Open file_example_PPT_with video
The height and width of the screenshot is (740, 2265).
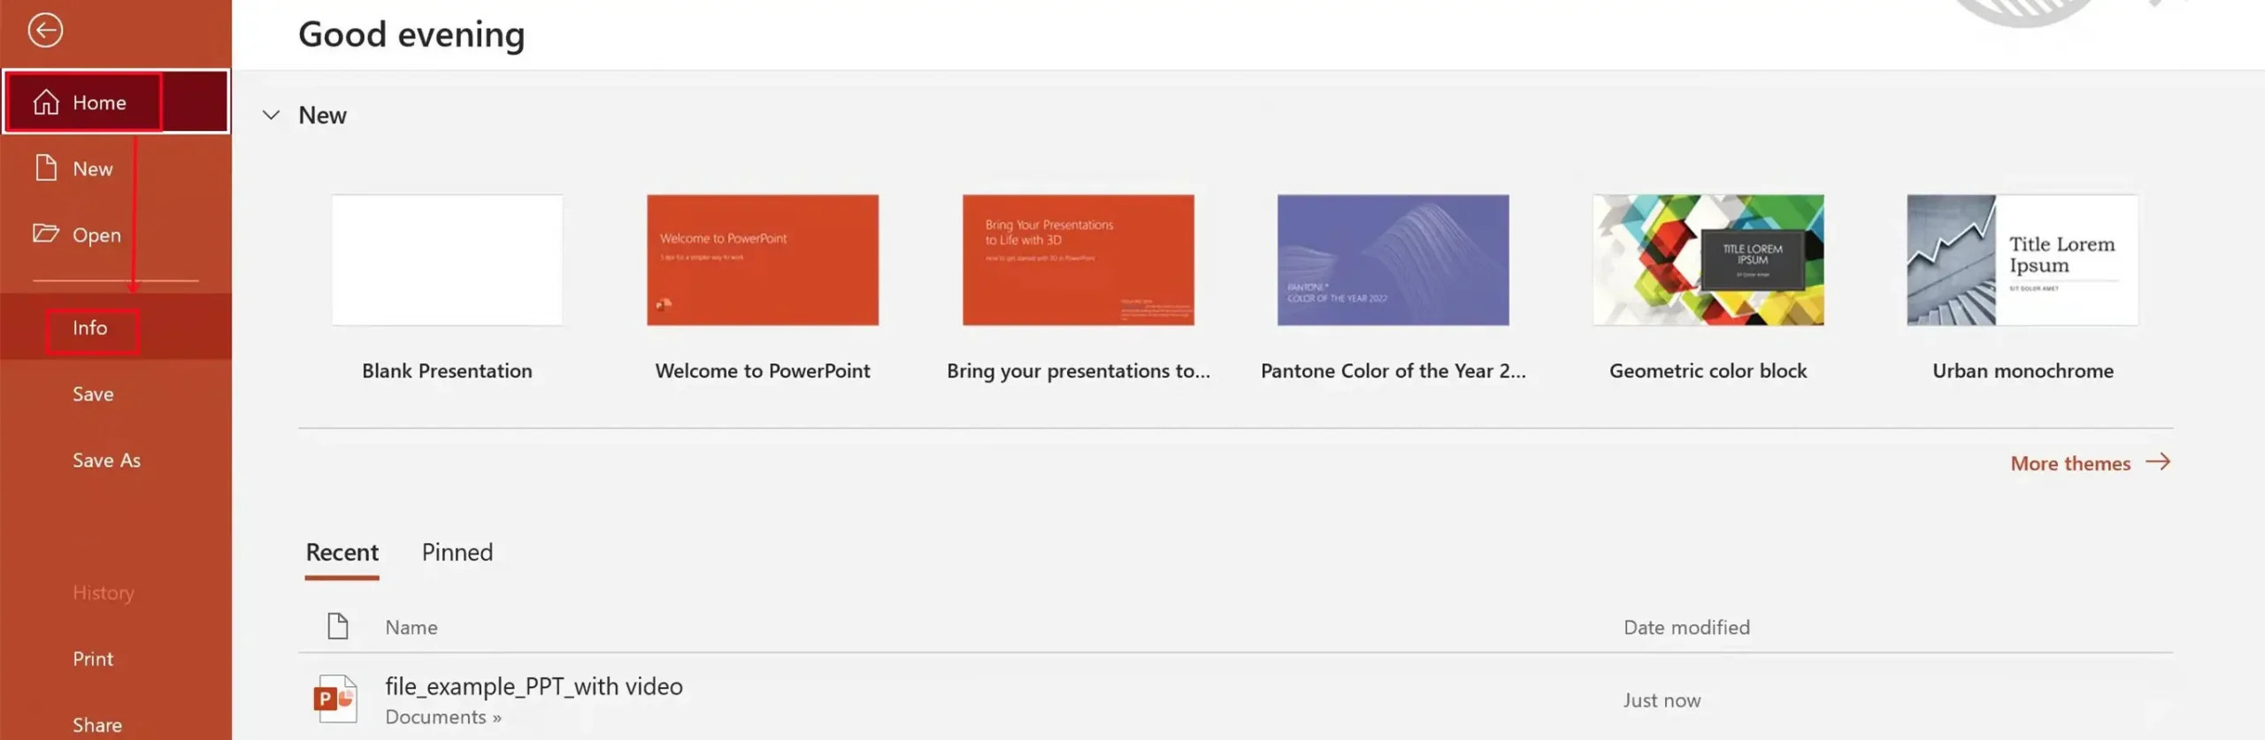[x=534, y=686]
